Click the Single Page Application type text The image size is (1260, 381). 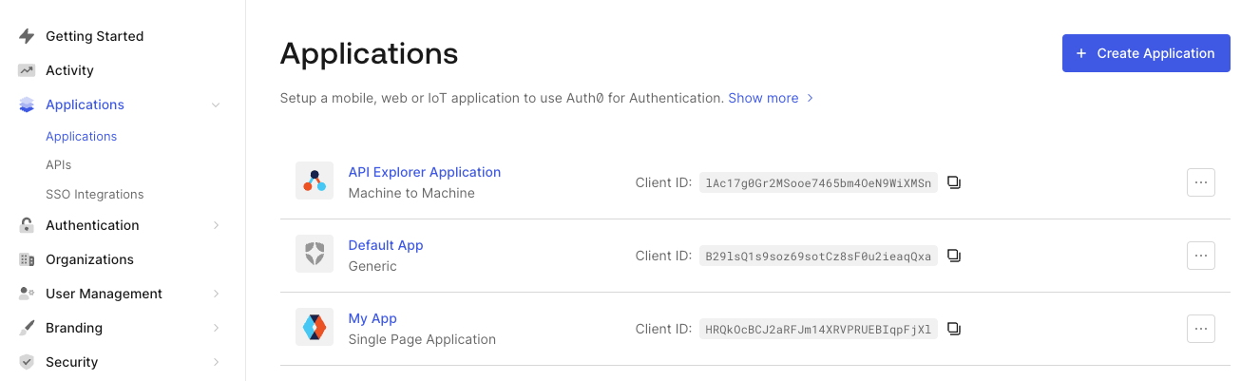pos(422,339)
